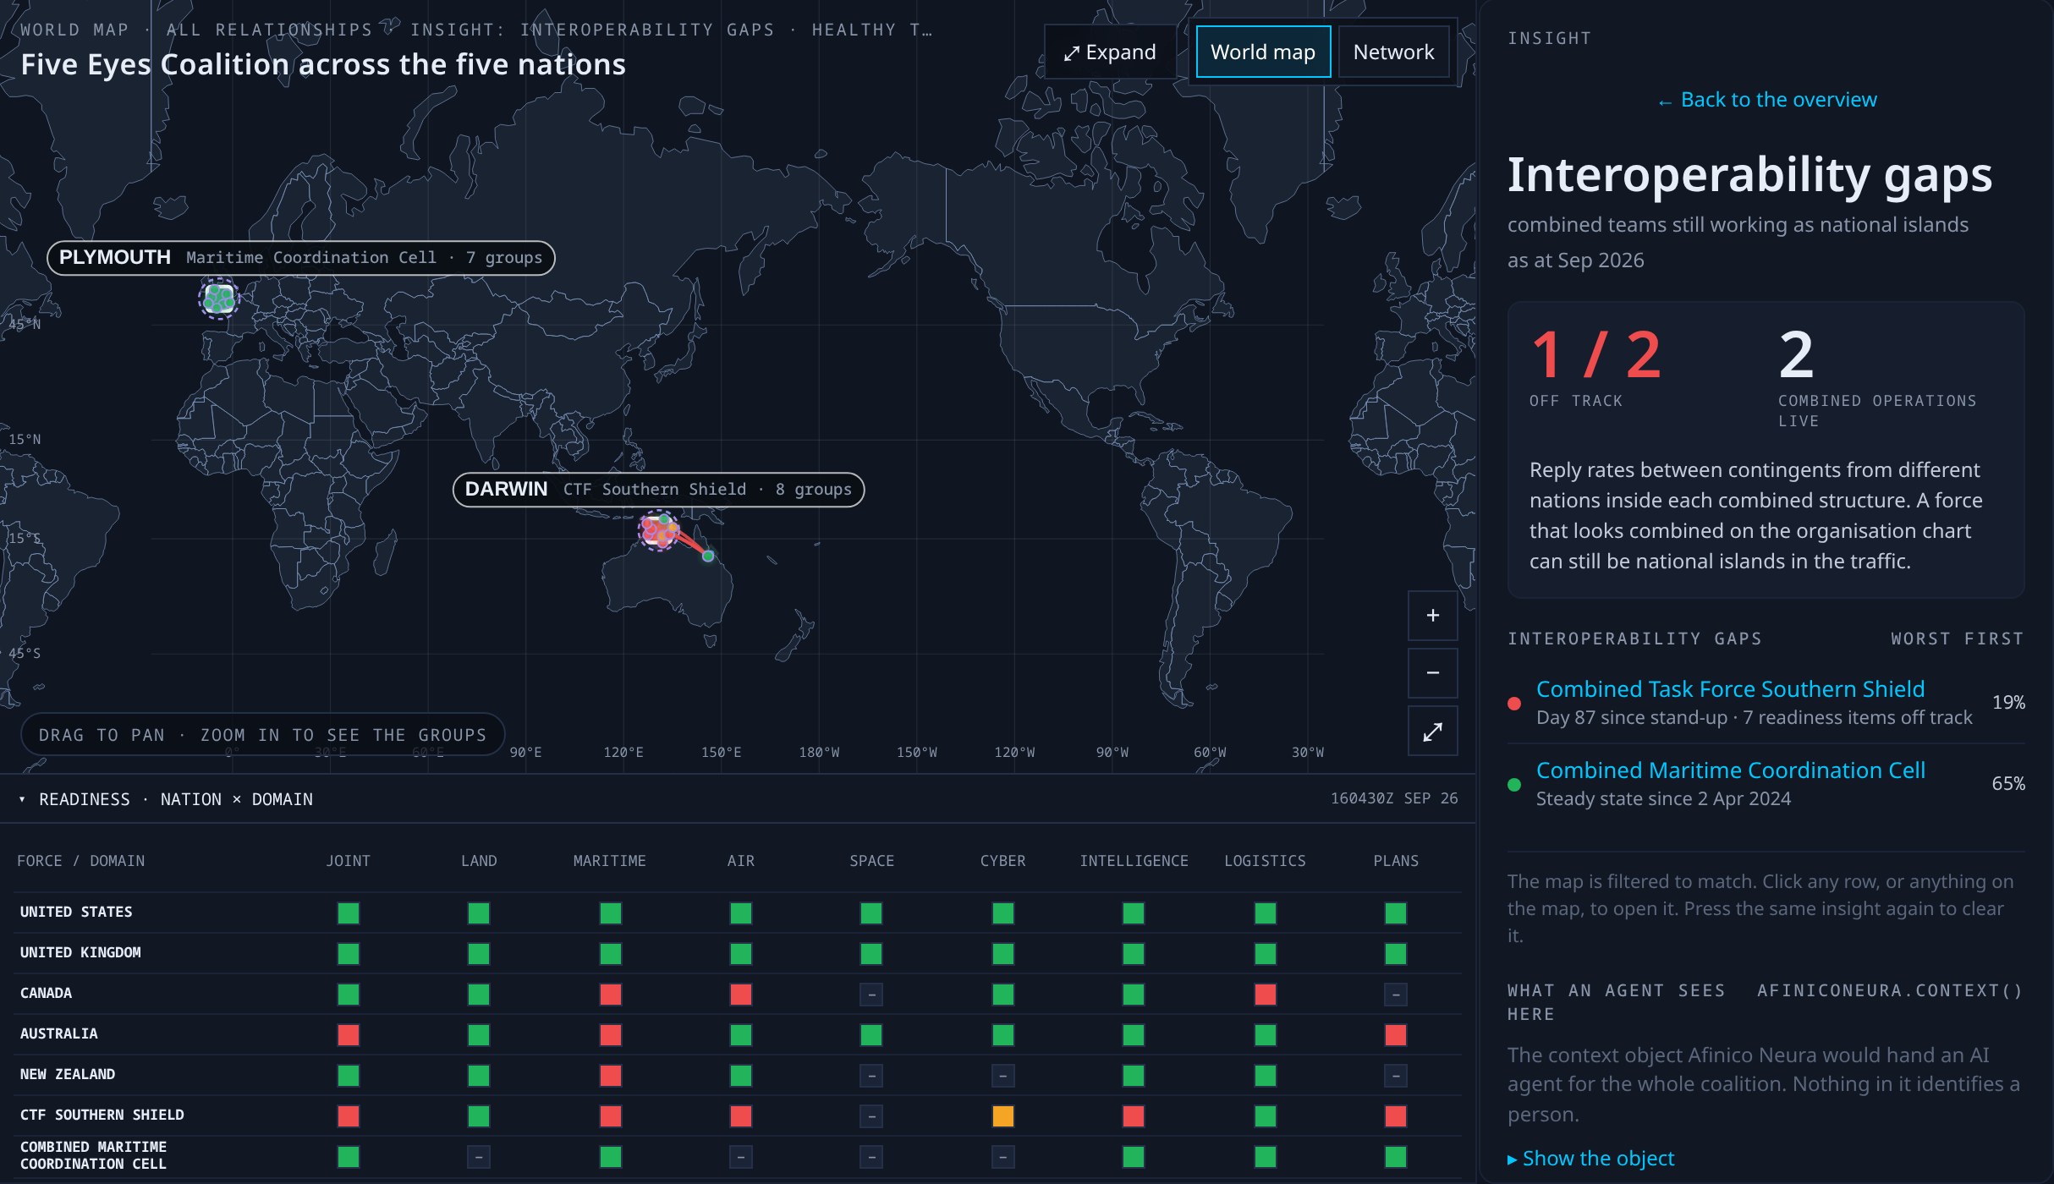The width and height of the screenshot is (2054, 1184).
Task: Zoom in with the map plus button
Action: tap(1432, 616)
